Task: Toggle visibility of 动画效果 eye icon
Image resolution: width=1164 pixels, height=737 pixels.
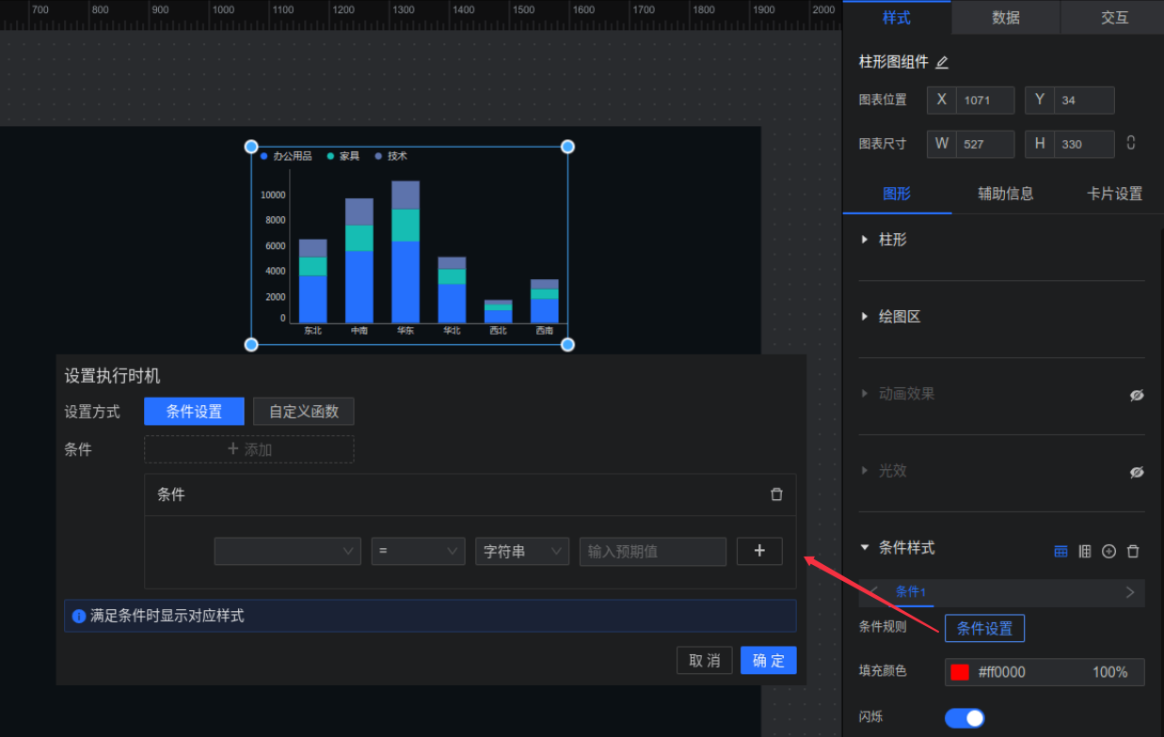Action: tap(1137, 396)
